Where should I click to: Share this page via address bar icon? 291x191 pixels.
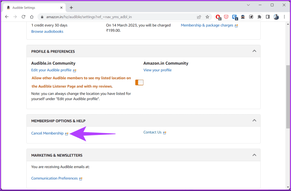199,17
